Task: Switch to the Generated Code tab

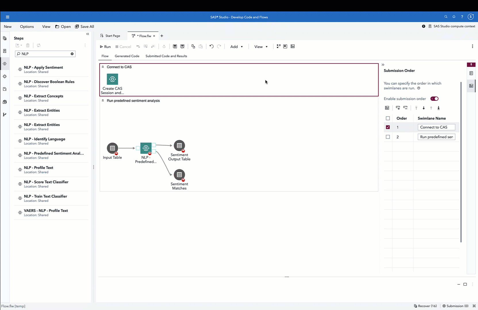Action: point(127,56)
